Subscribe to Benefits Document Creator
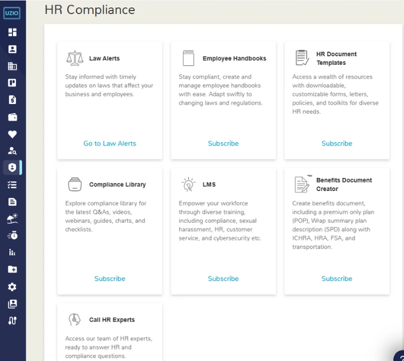The height and width of the screenshot is (361, 404). (x=337, y=279)
